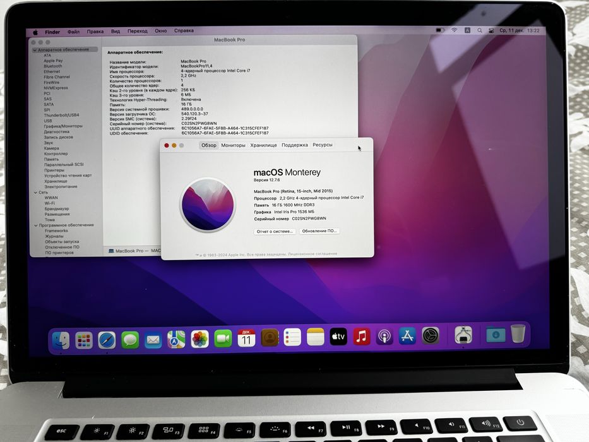Select Ethernet in sidebar

52,71
